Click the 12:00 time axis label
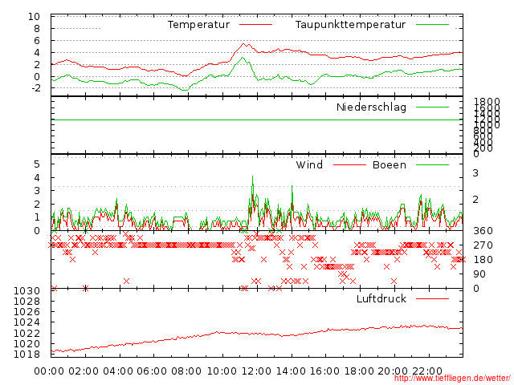The height and width of the screenshot is (385, 514). [256, 371]
